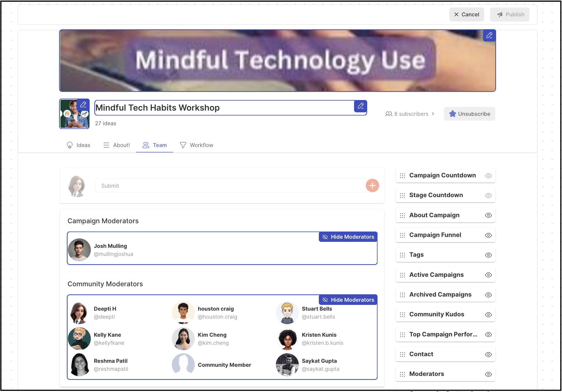
Task: Click drag handle of Active Campaigns
Action: 402,275
